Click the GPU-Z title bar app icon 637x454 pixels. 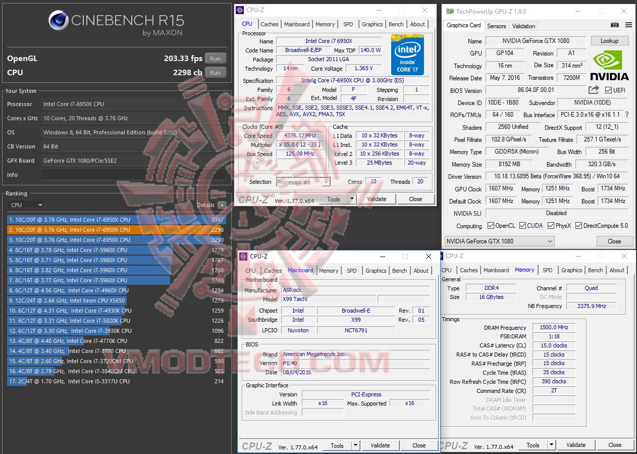coord(449,11)
